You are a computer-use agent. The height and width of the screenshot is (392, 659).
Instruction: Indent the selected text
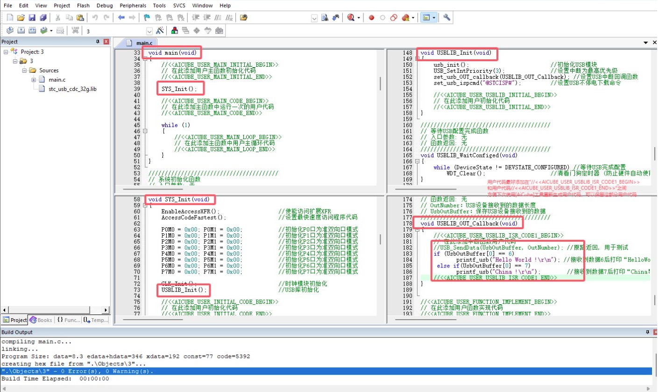pos(196,18)
